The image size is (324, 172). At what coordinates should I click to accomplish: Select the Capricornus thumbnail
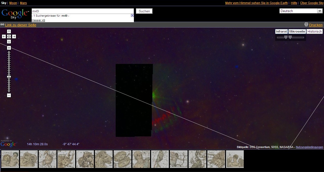66,159
